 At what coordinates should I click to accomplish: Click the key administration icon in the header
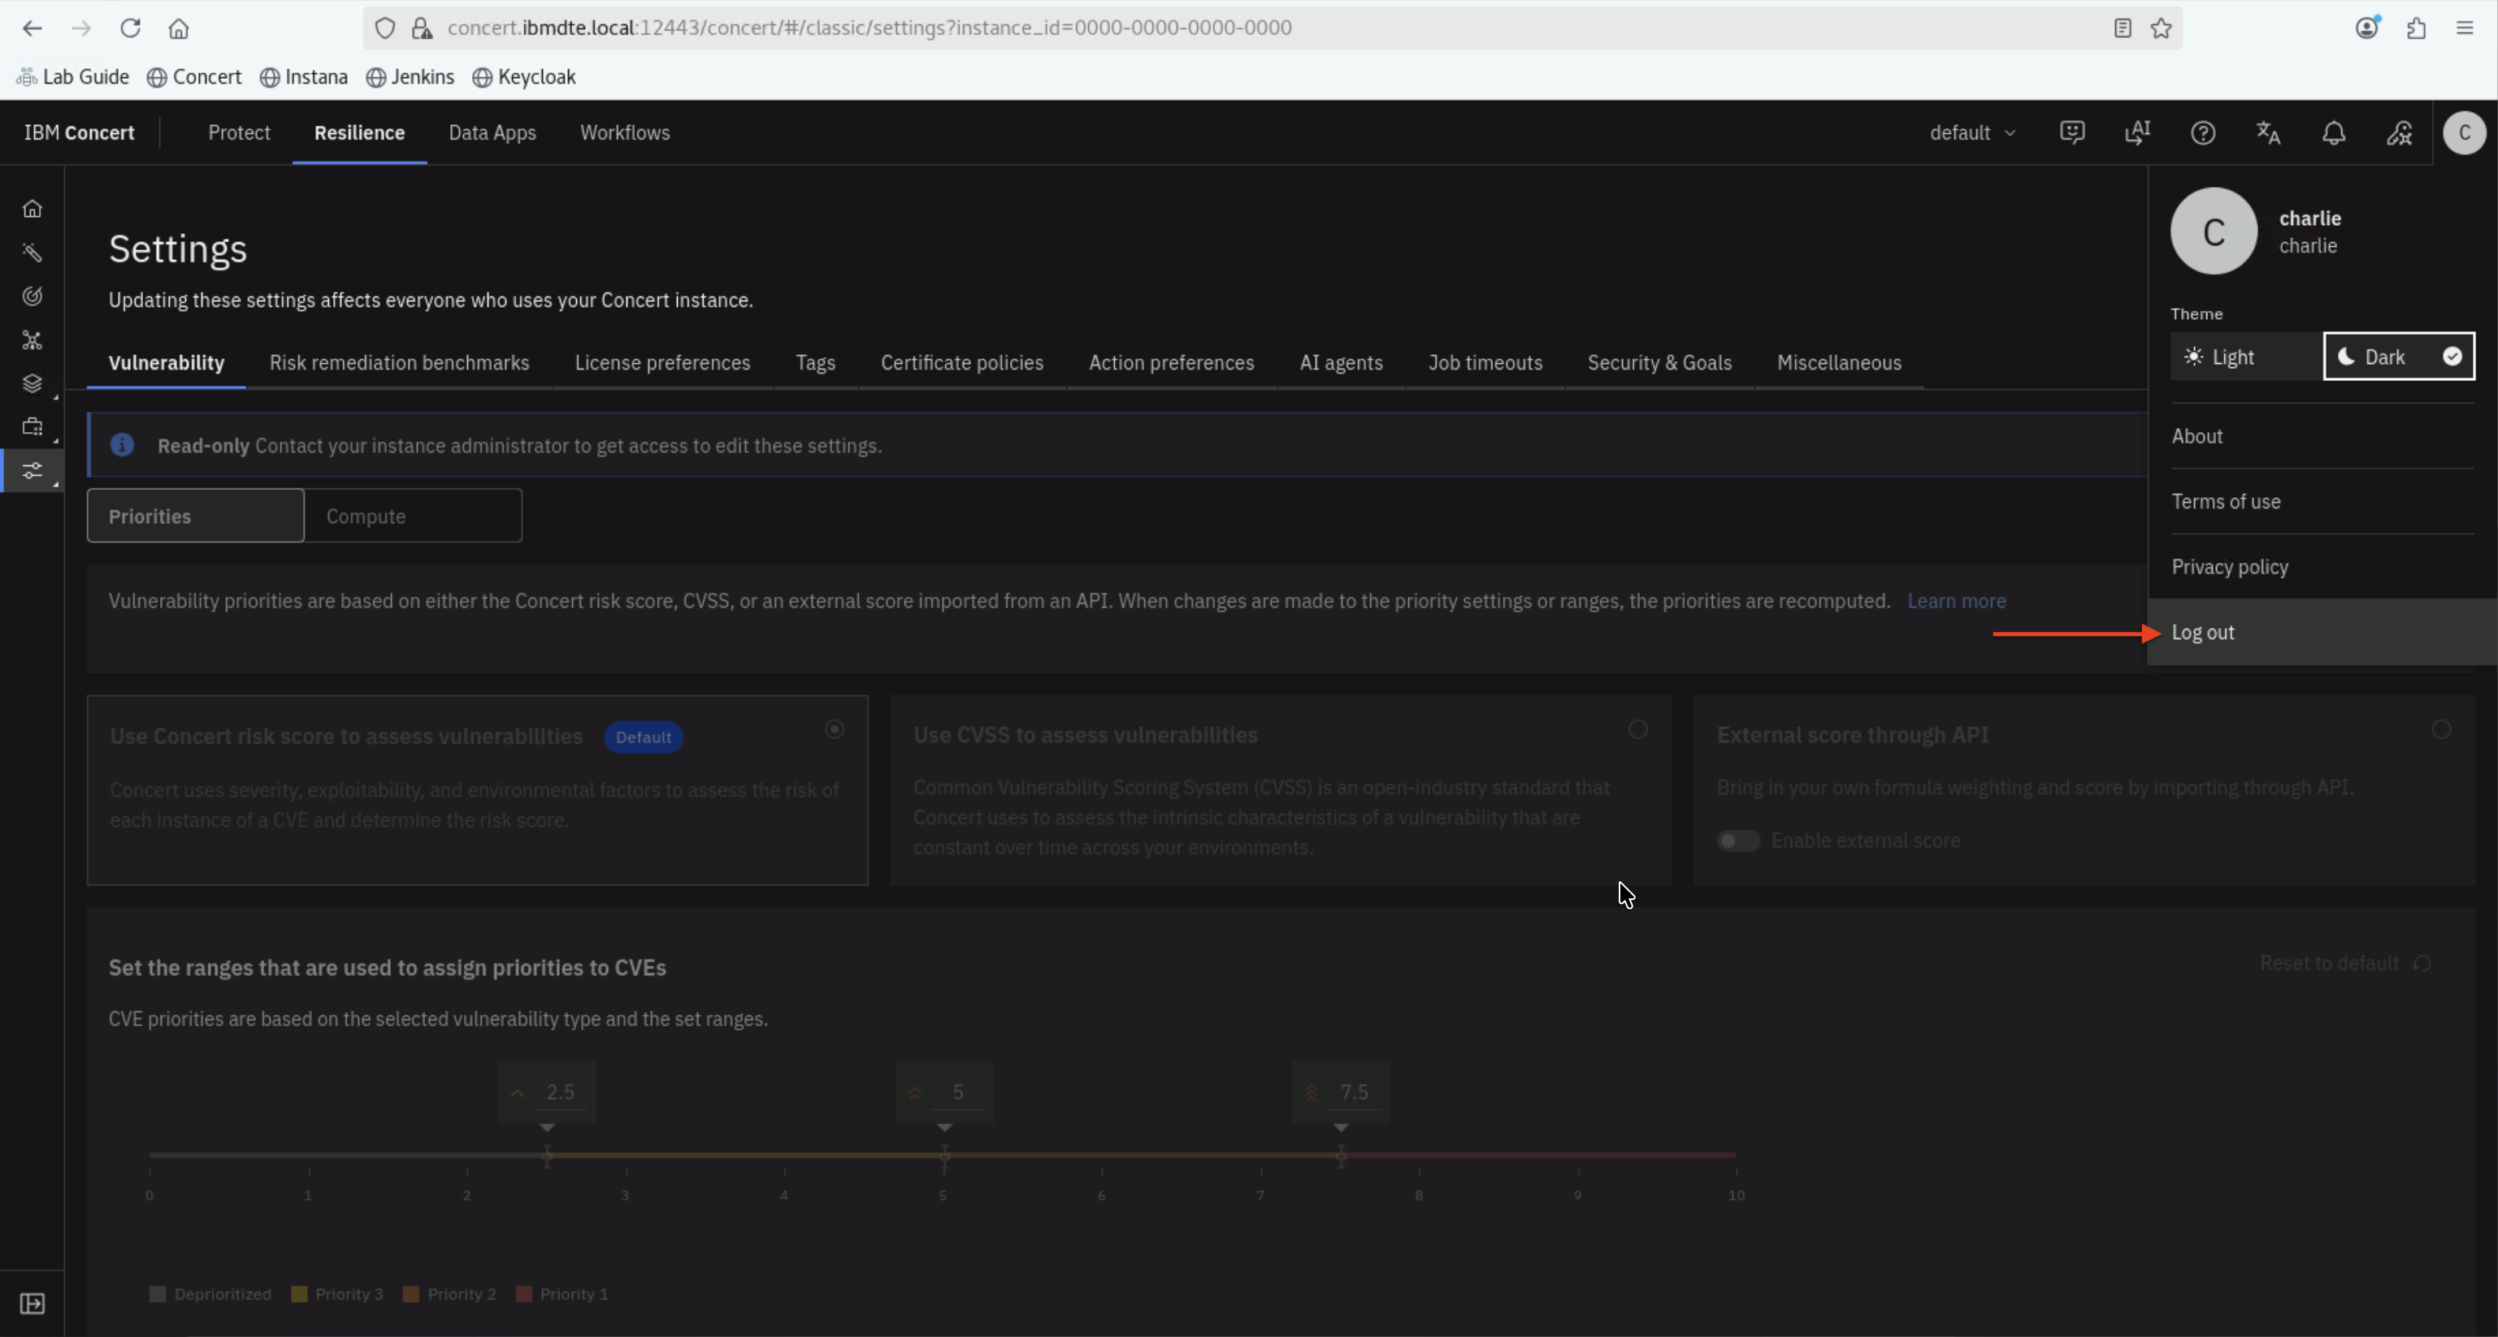pos(2399,132)
